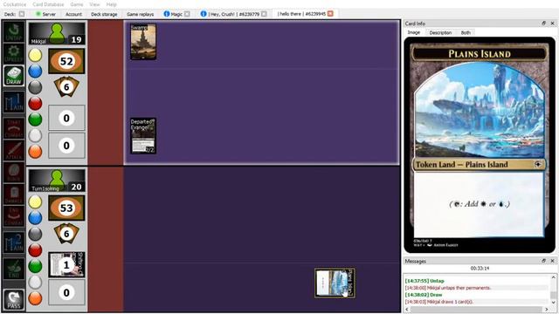Image resolution: width=559 pixels, height=314 pixels.
Task: Select the Swamp card on Mikkjal's battlefield
Action: tap(143, 42)
